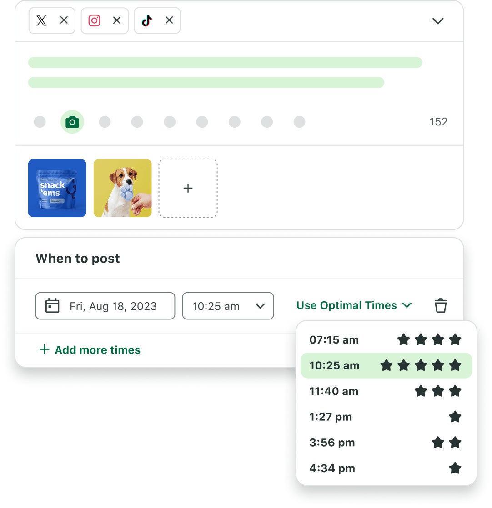
Task: Click the plus icon to add another image
Action: (x=188, y=188)
